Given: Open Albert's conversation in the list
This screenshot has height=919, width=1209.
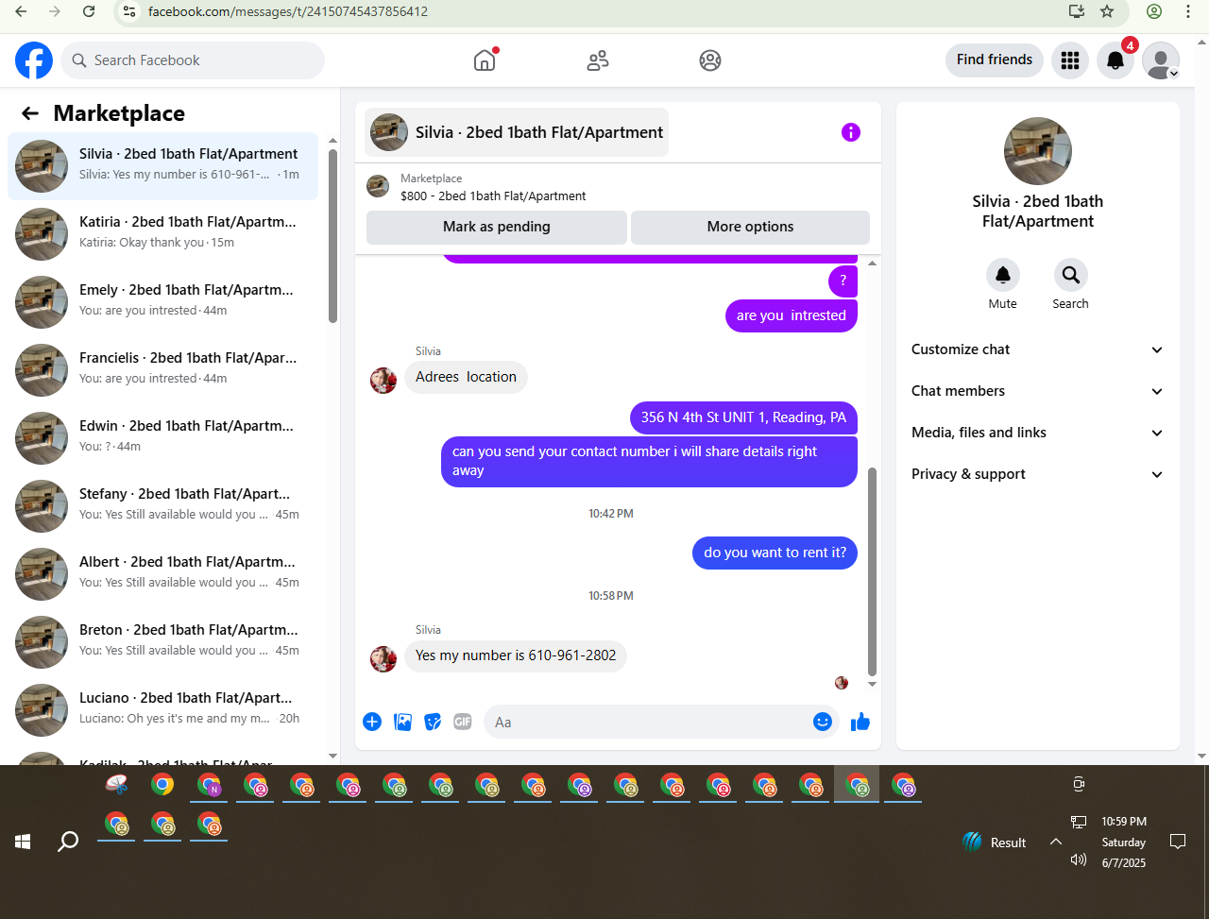Looking at the screenshot, I should pyautogui.click(x=162, y=573).
